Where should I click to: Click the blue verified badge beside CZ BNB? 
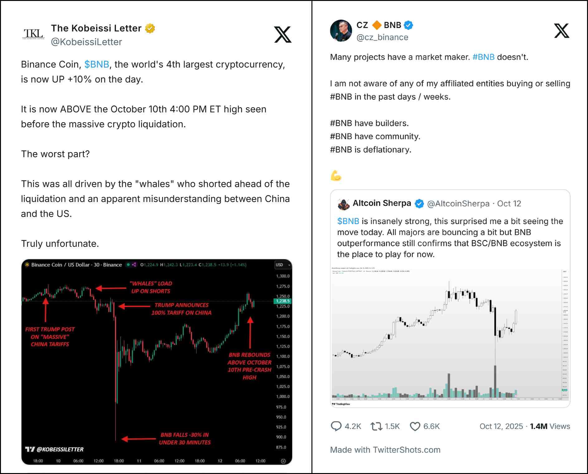pos(408,25)
